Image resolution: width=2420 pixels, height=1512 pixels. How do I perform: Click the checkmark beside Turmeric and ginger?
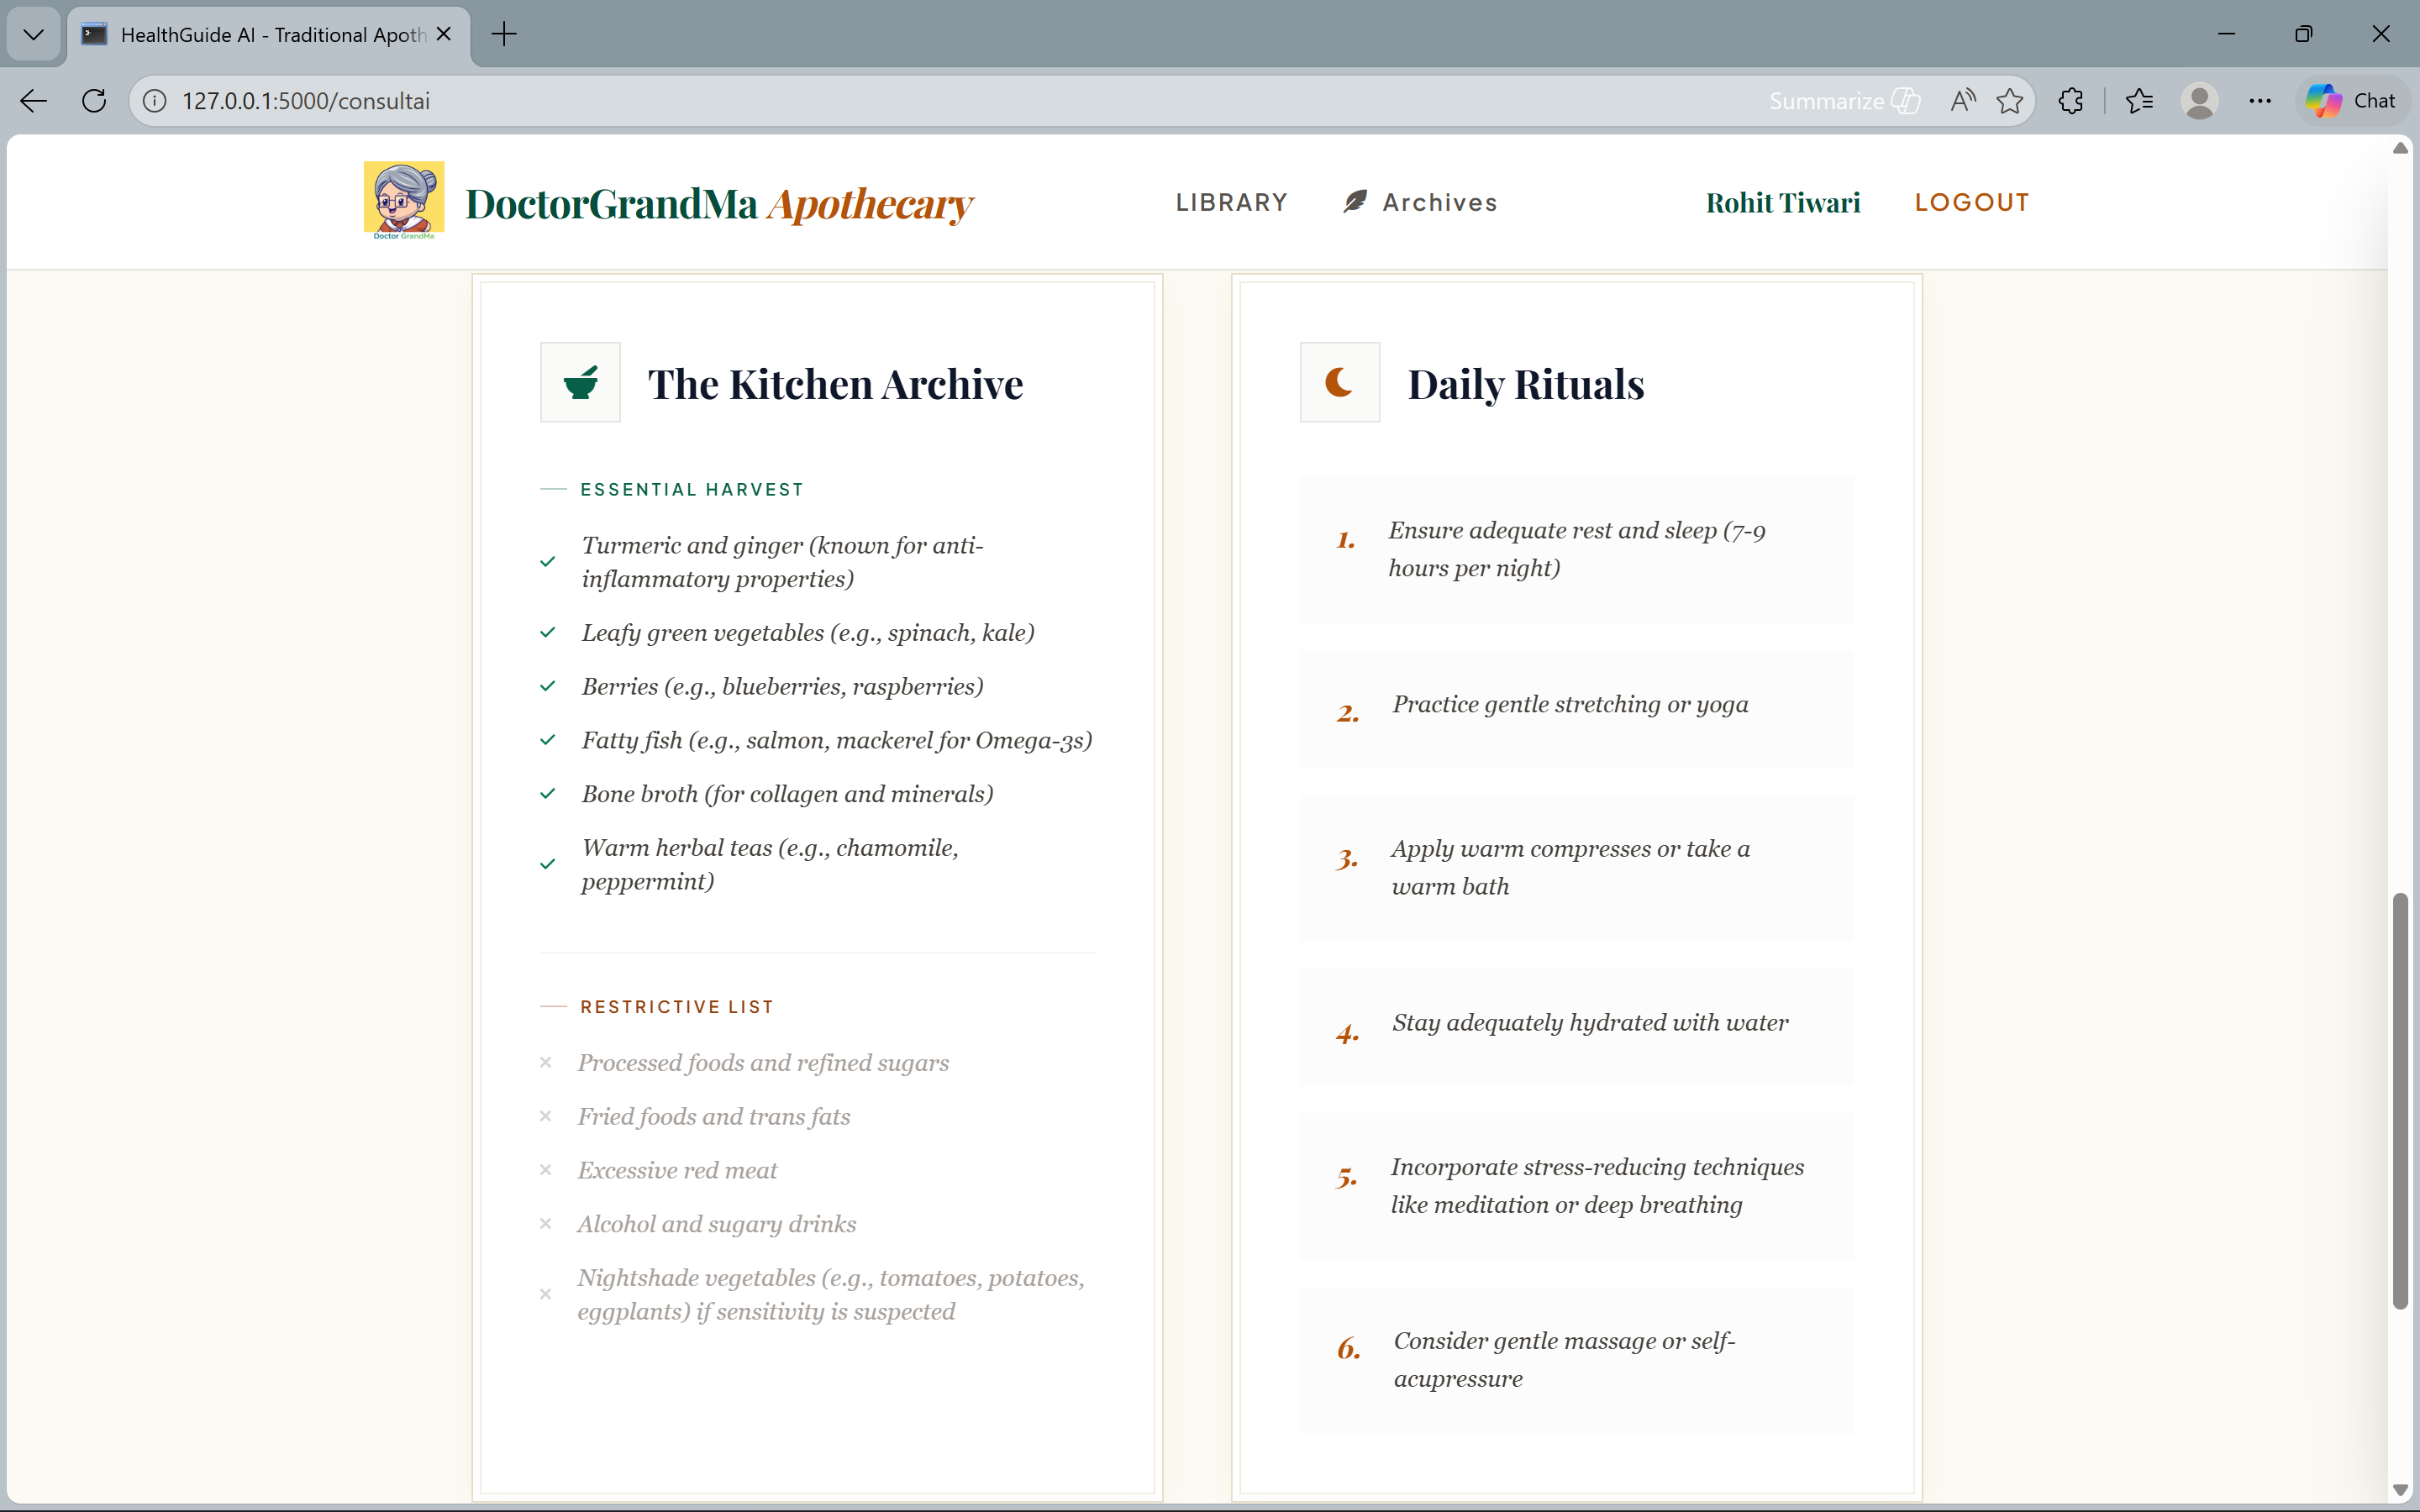(547, 562)
